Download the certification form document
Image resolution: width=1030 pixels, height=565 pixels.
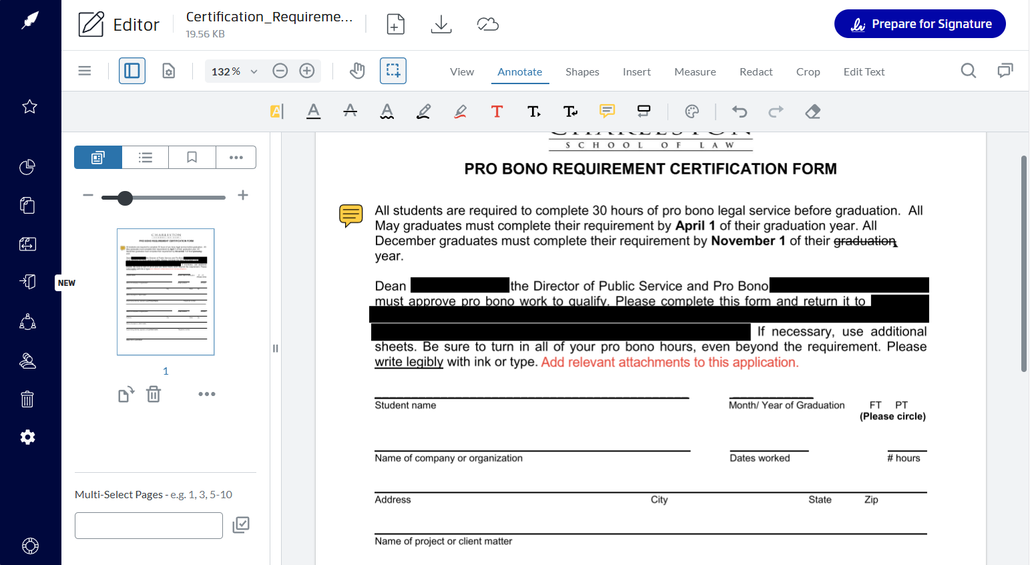coord(441,23)
